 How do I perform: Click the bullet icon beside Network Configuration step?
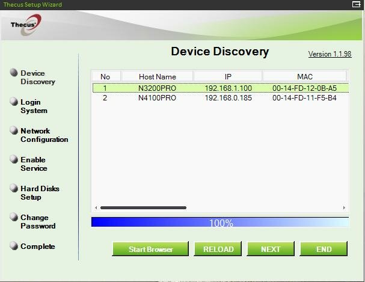[14, 130]
